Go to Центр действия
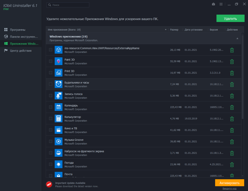The image size is (248, 191). pos(21,51)
